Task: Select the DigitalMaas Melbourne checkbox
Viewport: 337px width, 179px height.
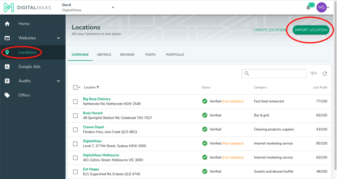Action: (75, 158)
